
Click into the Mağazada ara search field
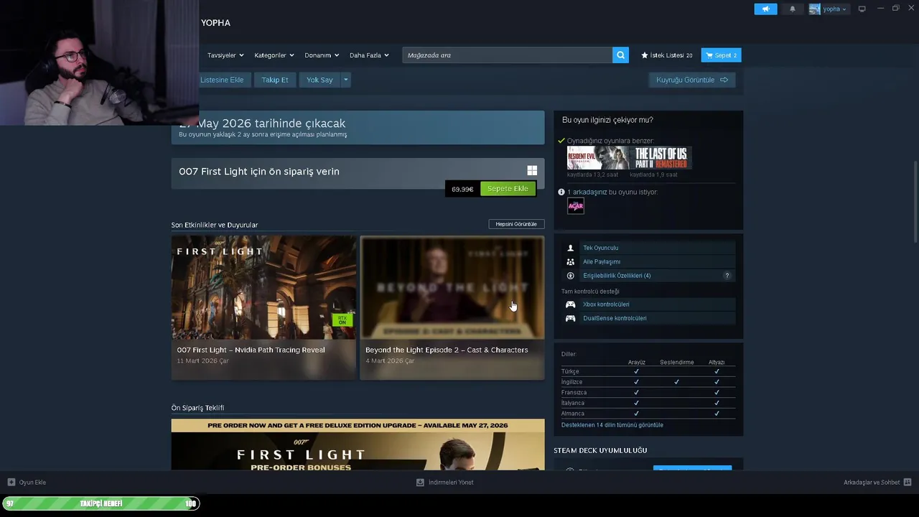coord(508,55)
